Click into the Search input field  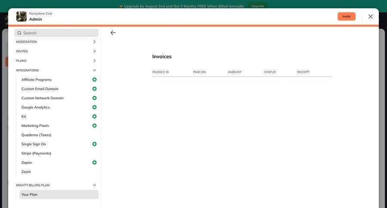(56, 33)
